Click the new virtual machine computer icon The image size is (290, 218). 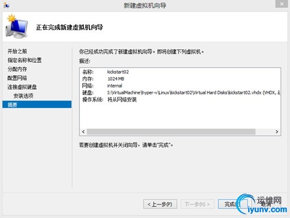(17, 27)
